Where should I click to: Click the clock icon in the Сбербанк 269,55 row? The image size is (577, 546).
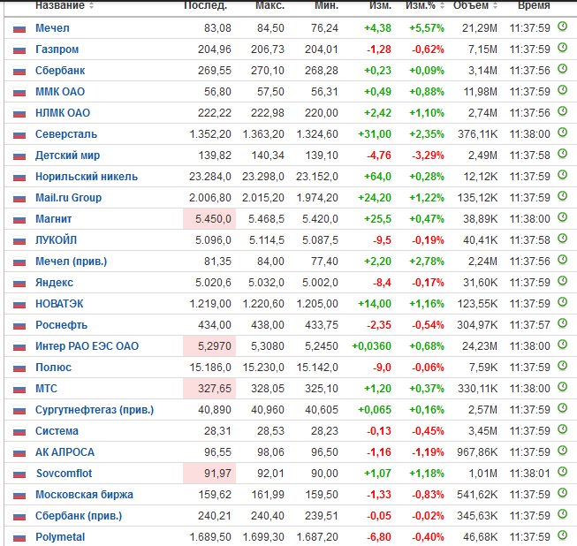[x=562, y=69]
